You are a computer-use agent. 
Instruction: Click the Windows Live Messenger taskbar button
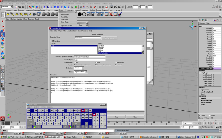pos(16,137)
